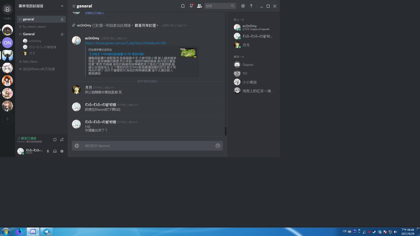Toggle microphone mute
Viewport: 420px width, 236px height.
coord(48,151)
